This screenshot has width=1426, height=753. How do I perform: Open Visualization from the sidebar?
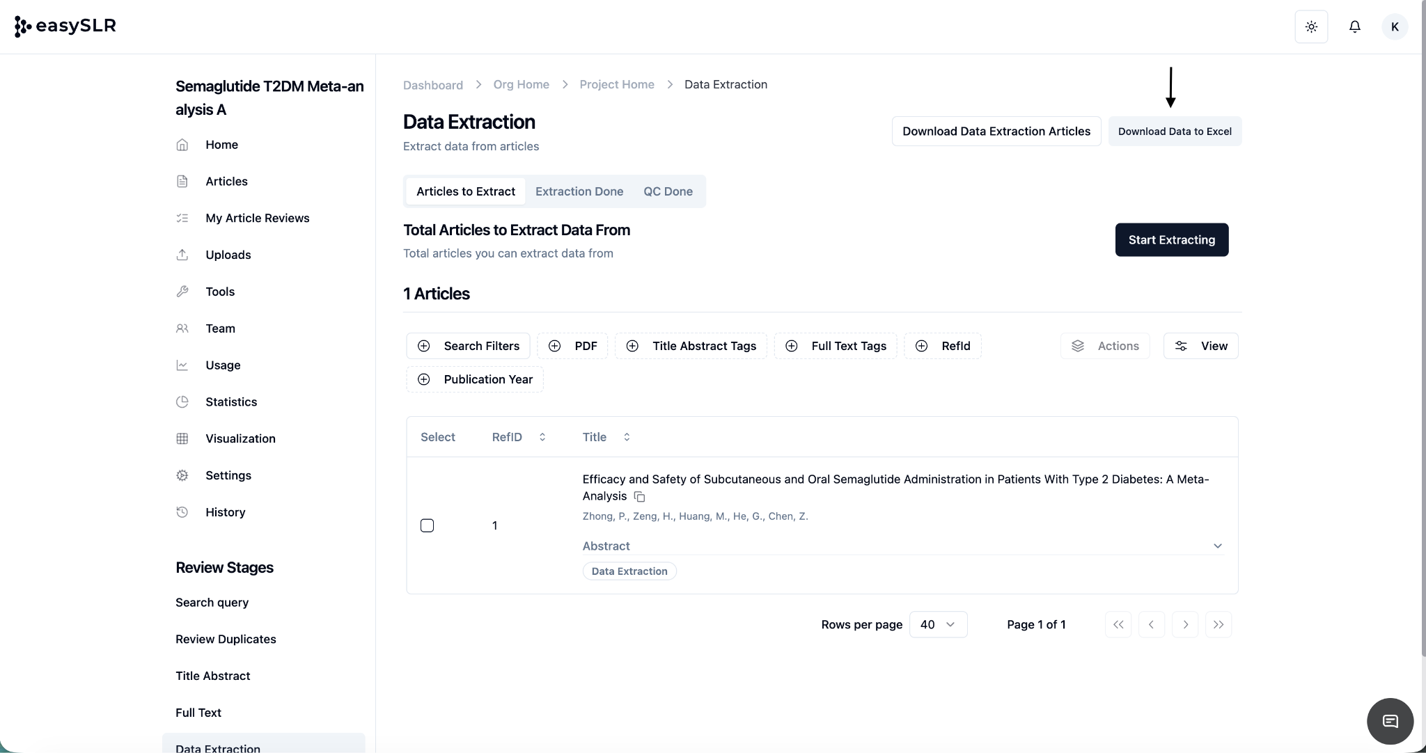(x=240, y=438)
